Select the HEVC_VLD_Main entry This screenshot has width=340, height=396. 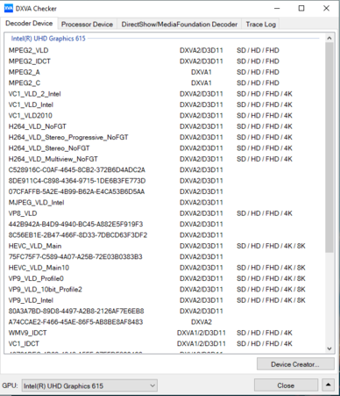pos(165,246)
